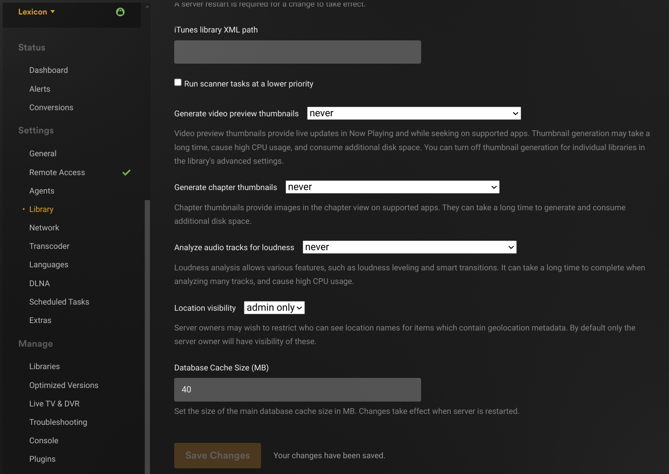Select Scheduled Tasks in settings
Image resolution: width=669 pixels, height=474 pixels.
(59, 302)
